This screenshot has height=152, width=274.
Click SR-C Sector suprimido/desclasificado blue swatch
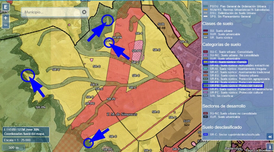(205, 135)
